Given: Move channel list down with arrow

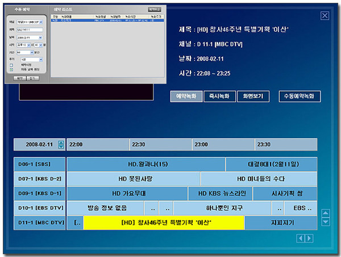Looking at the screenshot, I should (325, 222).
